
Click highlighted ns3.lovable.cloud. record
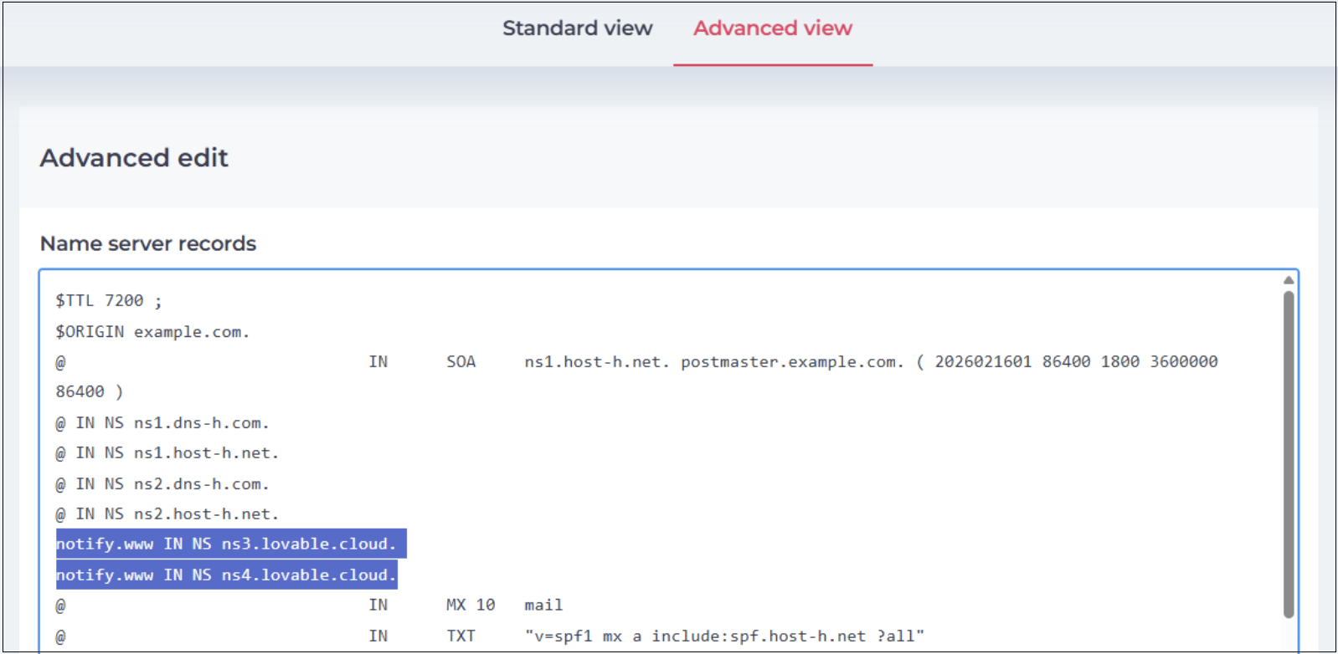(x=231, y=544)
